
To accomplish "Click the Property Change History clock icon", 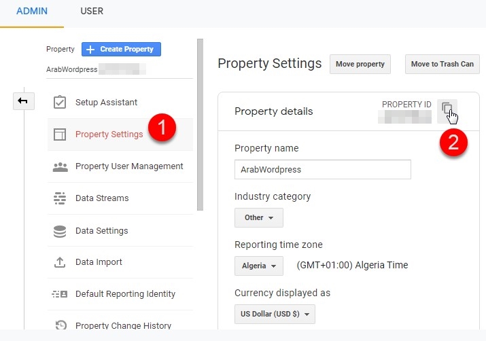I will point(60,325).
